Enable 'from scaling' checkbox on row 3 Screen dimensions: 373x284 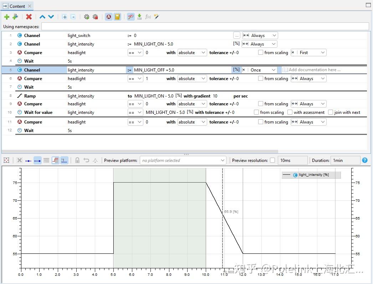tap(261, 53)
